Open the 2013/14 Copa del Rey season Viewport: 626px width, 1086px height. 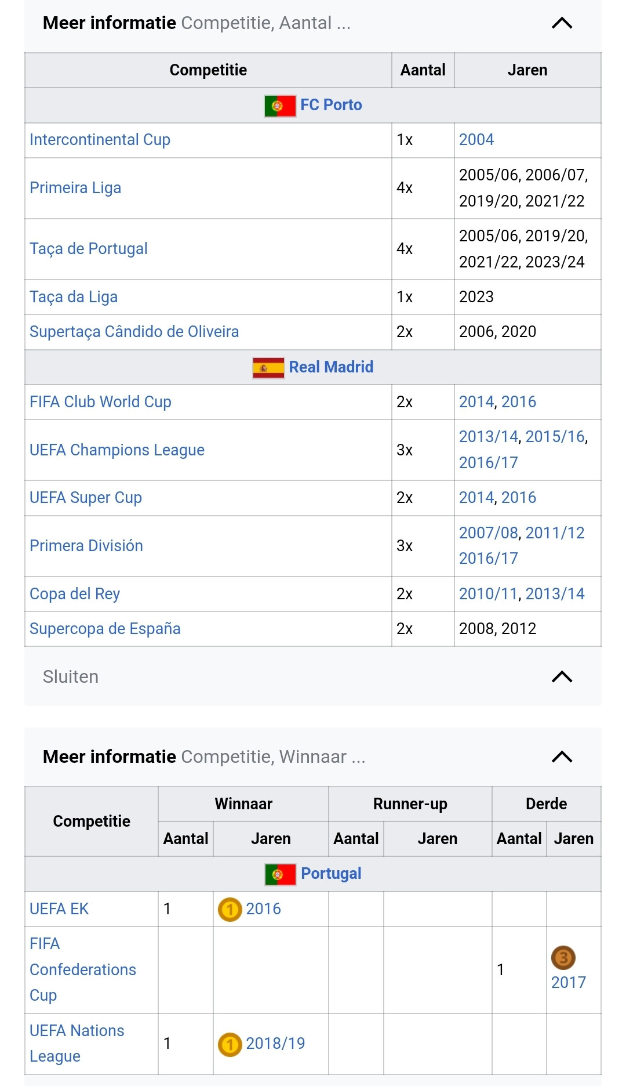[x=555, y=594]
